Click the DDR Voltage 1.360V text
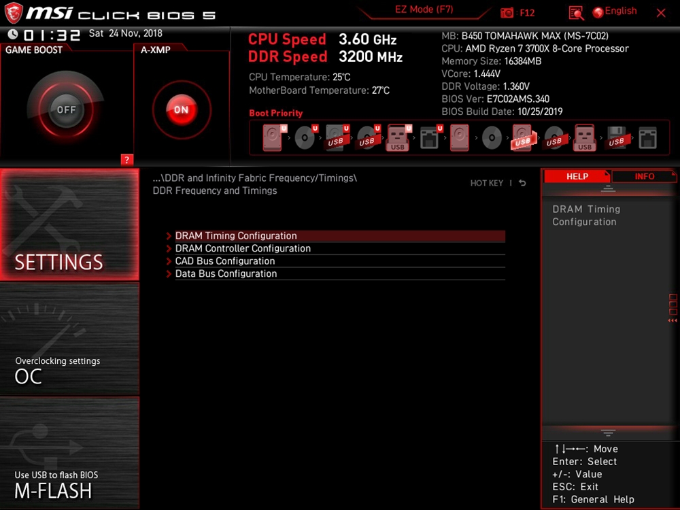 coord(486,86)
